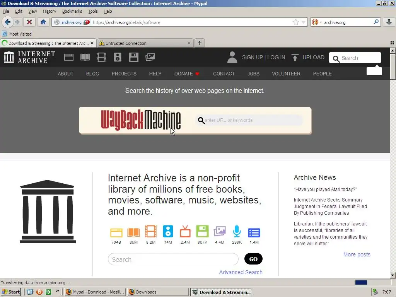Click the TV icon 2.4M
Viewport: 396px width, 297px height.
pos(185,231)
